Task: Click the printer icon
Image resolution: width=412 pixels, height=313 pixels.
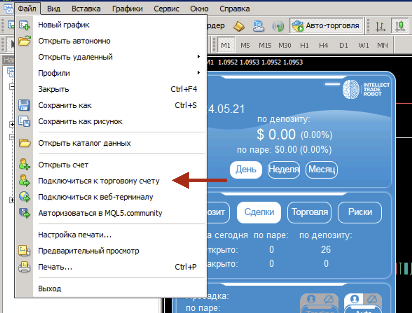Action: (25, 267)
